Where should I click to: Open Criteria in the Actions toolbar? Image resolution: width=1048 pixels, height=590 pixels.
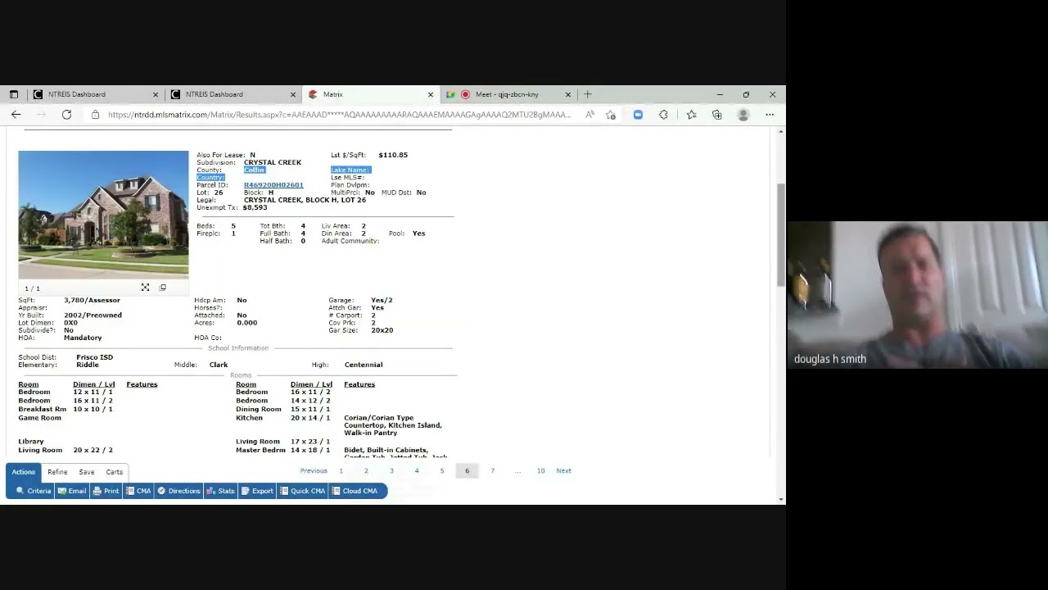click(x=34, y=491)
